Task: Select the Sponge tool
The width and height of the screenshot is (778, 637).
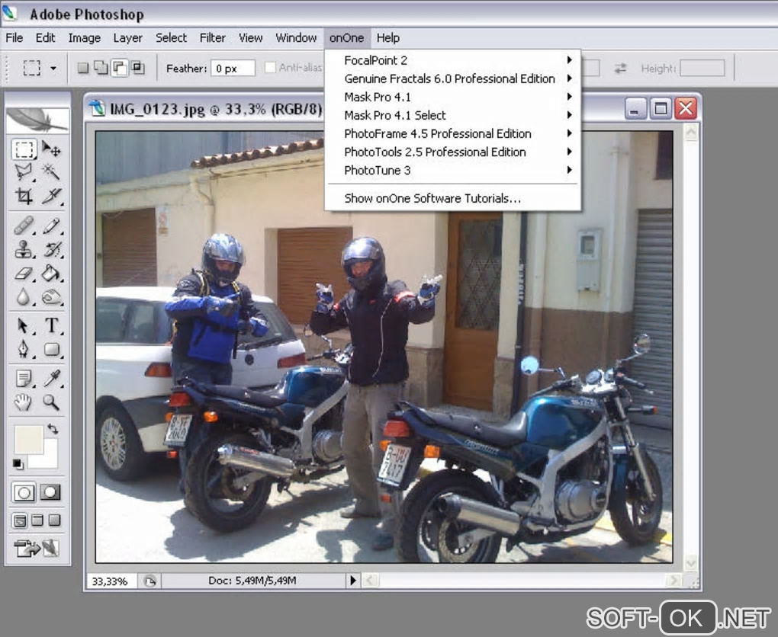Action: [50, 297]
